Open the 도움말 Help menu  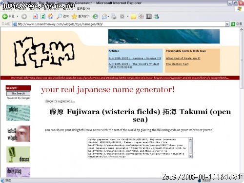(83, 9)
